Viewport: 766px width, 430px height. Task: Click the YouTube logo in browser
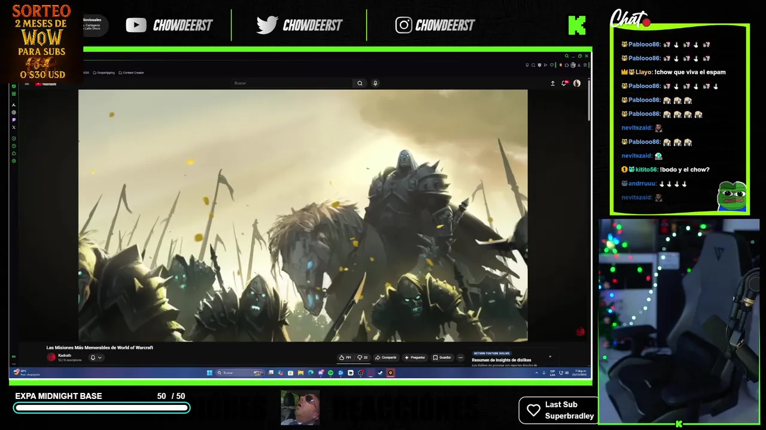[x=45, y=84]
